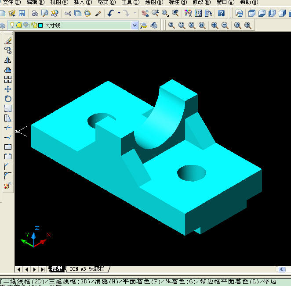Toggle layer 尺寸线 viewport freeze icon

pyautogui.click(x=26, y=25)
